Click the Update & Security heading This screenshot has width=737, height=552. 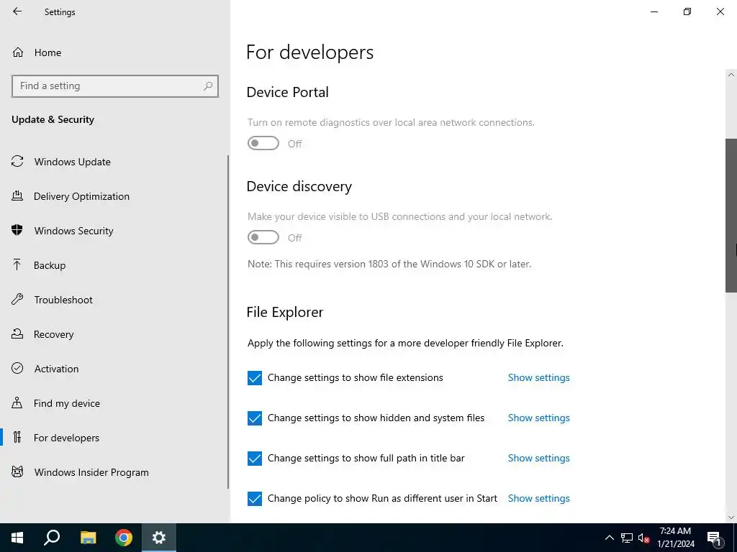pyautogui.click(x=53, y=119)
